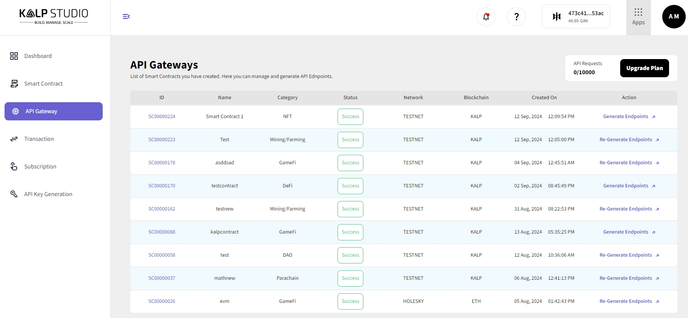Click the wallet 473c41...53ac widget
The width and height of the screenshot is (688, 318).
pos(575,17)
